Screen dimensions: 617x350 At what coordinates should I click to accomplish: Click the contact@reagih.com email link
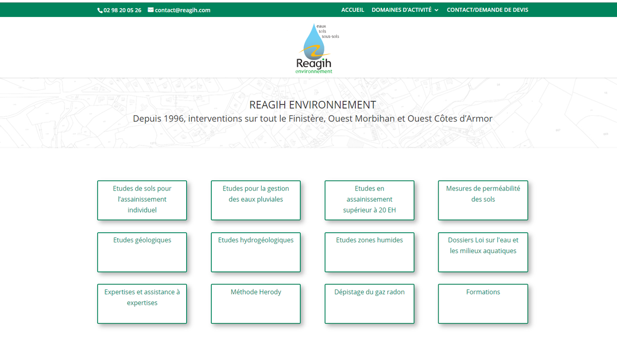click(183, 10)
